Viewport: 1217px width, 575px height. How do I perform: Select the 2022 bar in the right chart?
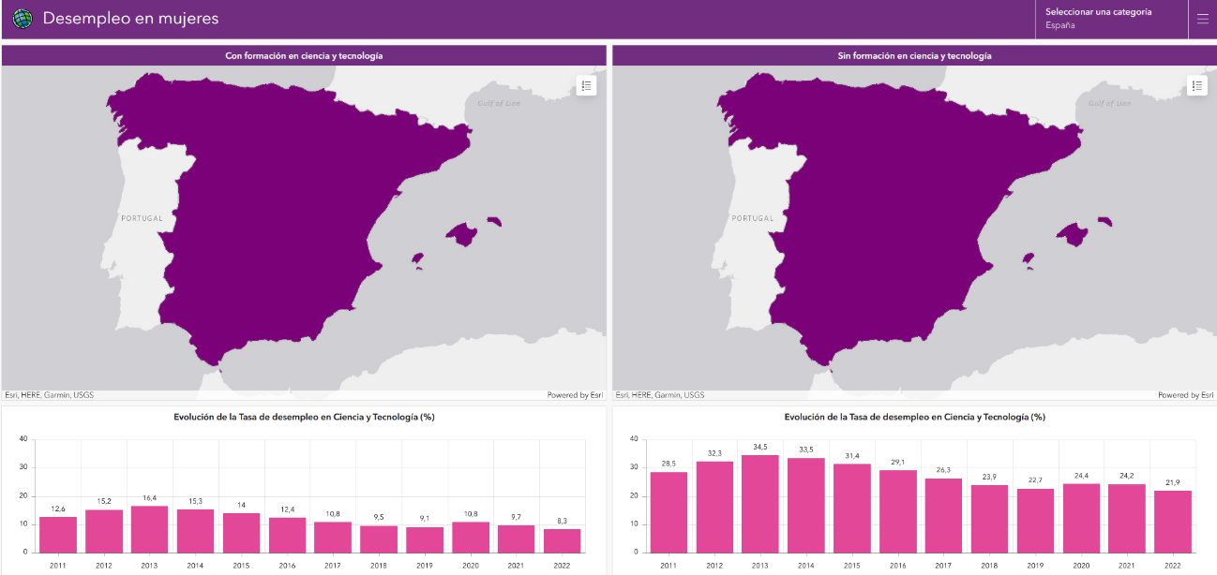(x=1172, y=522)
